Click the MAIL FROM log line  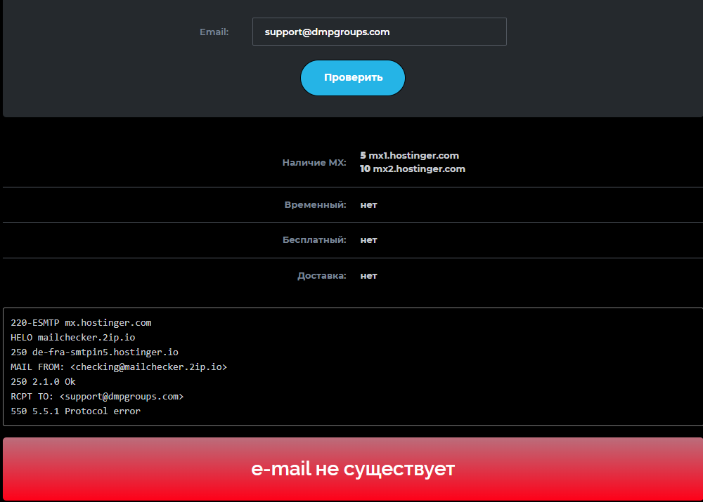pyautogui.click(x=119, y=366)
